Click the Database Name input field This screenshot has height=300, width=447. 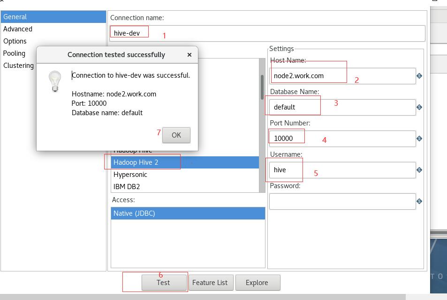coord(342,107)
